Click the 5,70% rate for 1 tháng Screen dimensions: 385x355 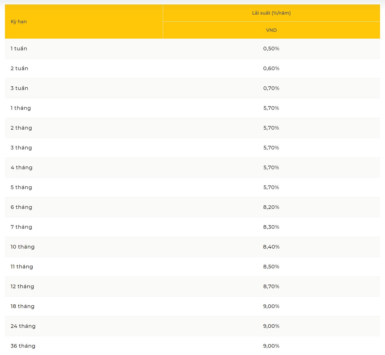(271, 108)
